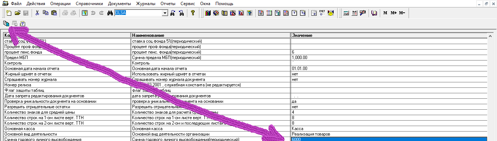Select 'Сумма годового личного высвобождения' code cell
This screenshot has height=141, width=497.
tap(67, 139)
